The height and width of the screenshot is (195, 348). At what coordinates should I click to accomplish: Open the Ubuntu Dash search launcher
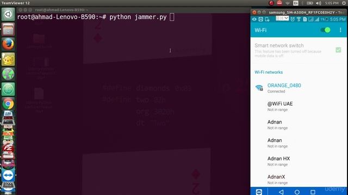pyautogui.click(x=8, y=14)
